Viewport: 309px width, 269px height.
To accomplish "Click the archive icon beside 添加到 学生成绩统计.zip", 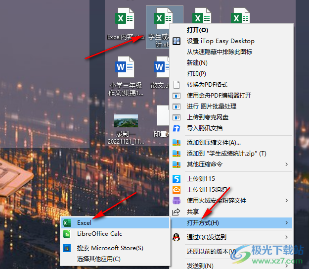I will tap(177, 154).
